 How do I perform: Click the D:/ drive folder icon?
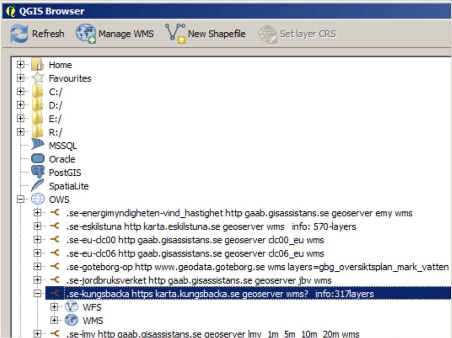coord(38,105)
